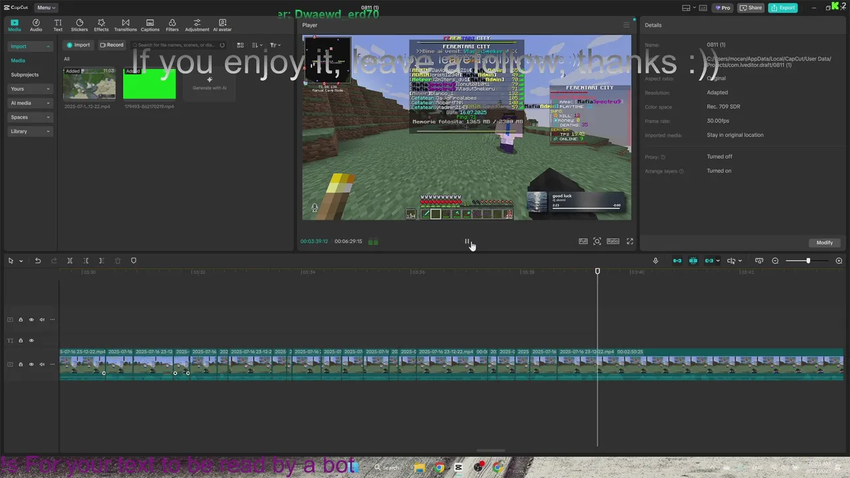Click Generate with AI tile

pos(209,83)
